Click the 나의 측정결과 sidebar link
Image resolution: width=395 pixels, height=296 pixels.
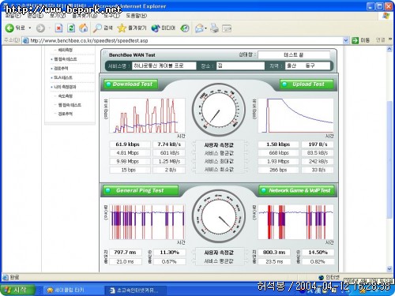65,87
